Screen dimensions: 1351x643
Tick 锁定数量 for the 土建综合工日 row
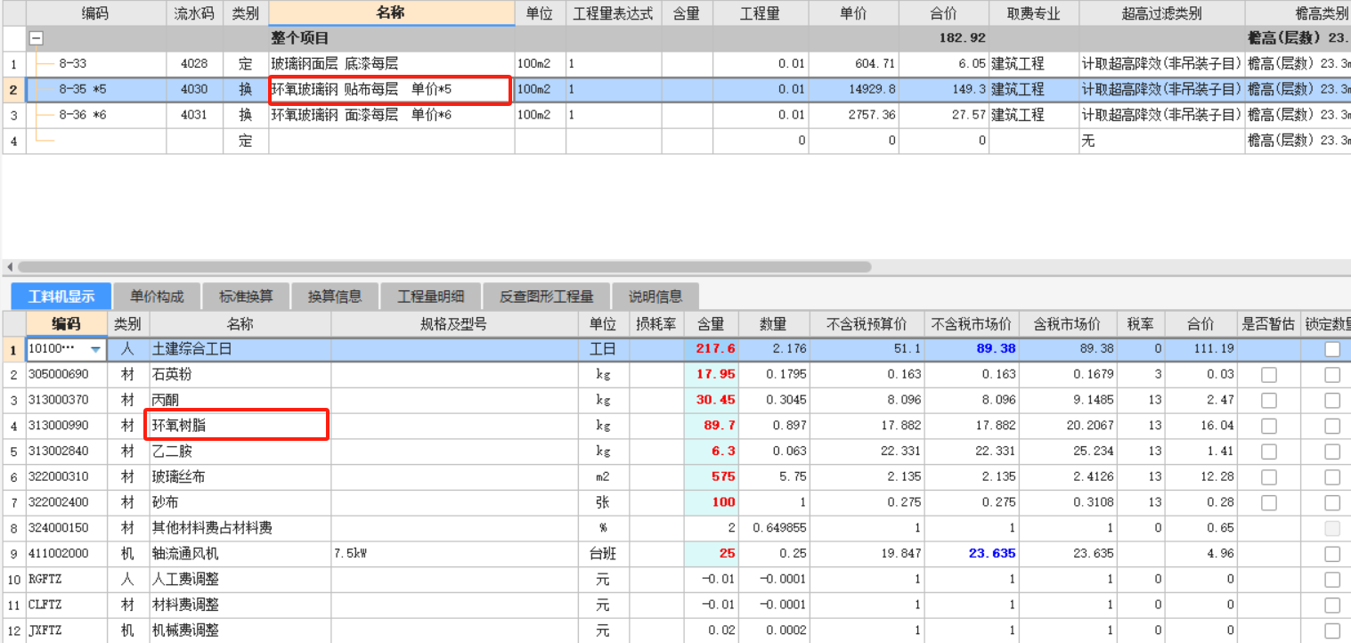coord(1332,350)
